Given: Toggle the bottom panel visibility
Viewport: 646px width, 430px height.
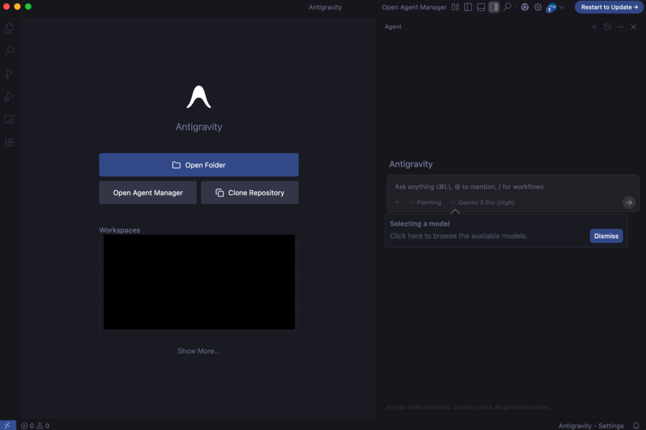Looking at the screenshot, I should click(x=481, y=8).
